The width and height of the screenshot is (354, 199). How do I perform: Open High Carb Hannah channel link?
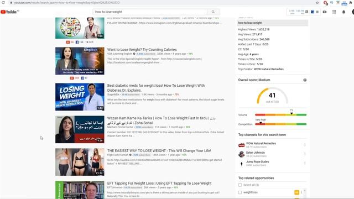coord(118,155)
